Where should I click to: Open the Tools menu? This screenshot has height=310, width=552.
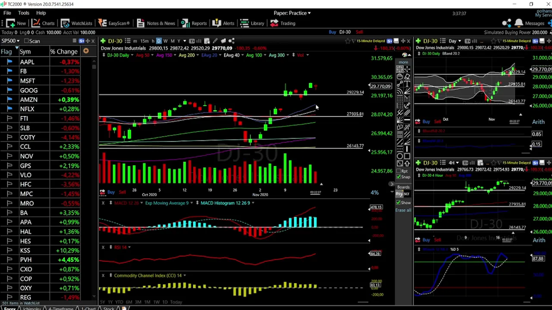(x=23, y=13)
